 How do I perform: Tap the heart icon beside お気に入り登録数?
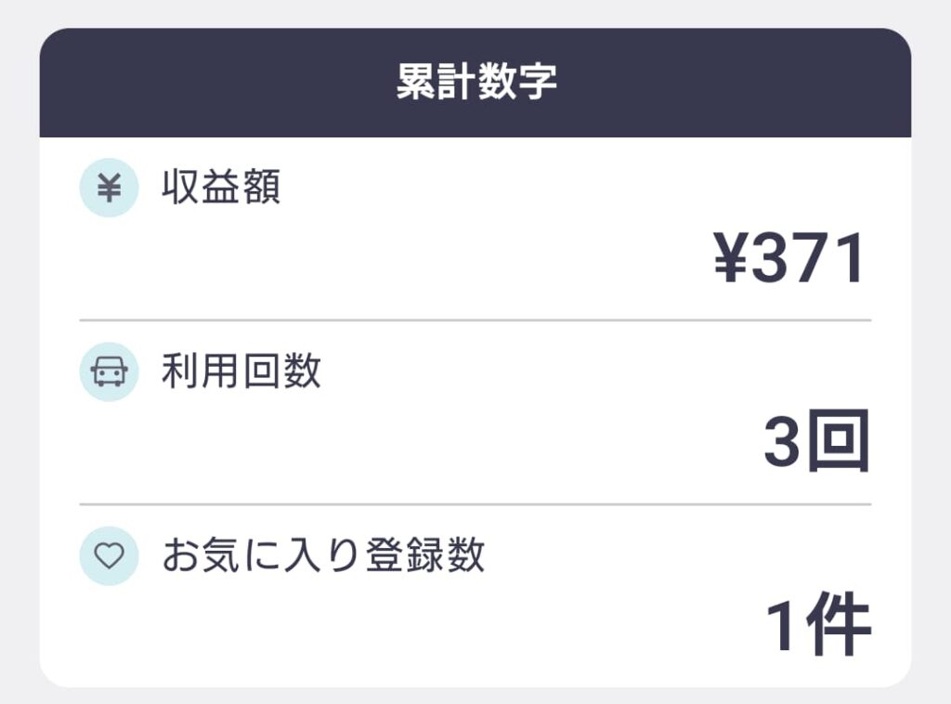[109, 555]
